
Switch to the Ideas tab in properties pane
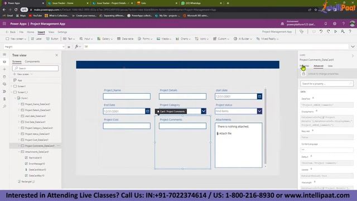coord(330,66)
